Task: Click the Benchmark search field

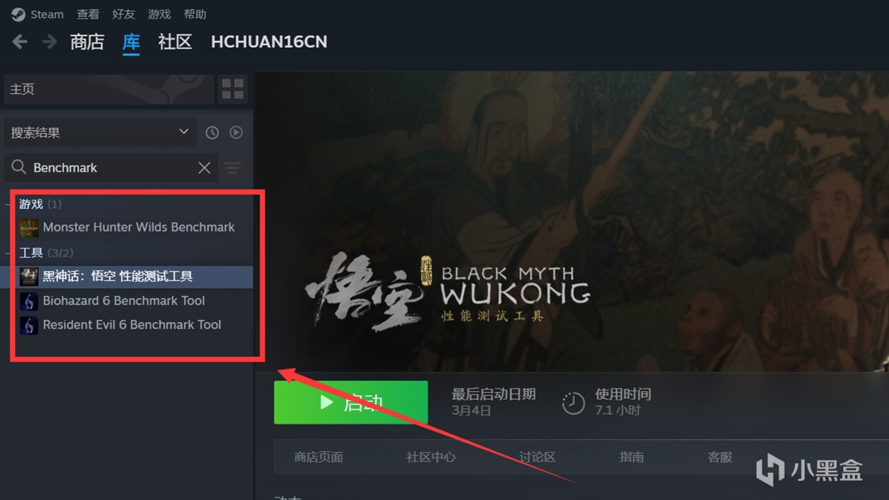Action: 111,167
